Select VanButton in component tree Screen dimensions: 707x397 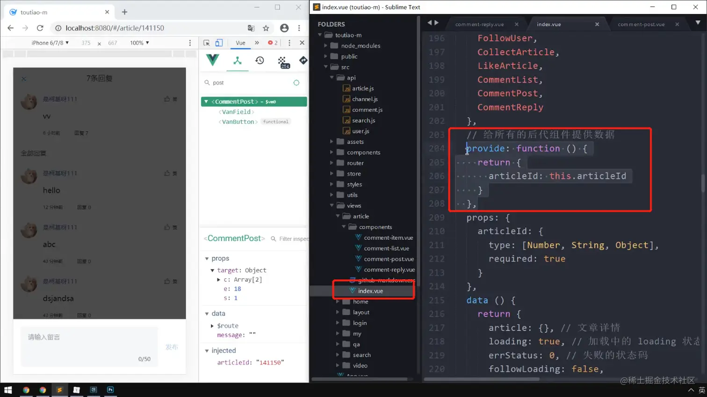[x=238, y=122]
